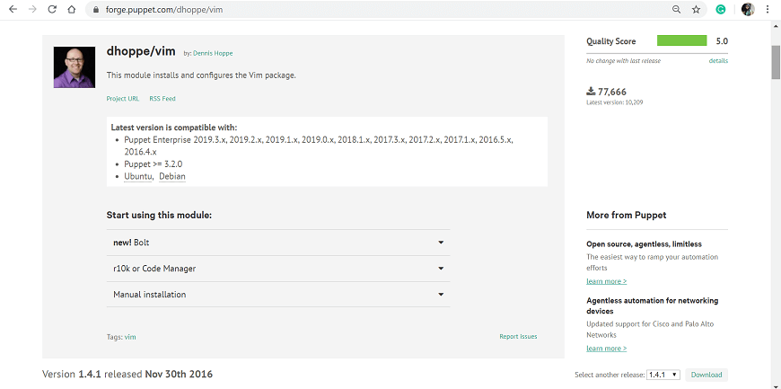Click the Version 1.4.1 released text
Image resolution: width=781 pixels, height=389 pixels.
click(x=127, y=374)
